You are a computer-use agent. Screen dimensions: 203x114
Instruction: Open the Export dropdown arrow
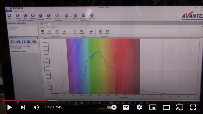tap(69, 32)
